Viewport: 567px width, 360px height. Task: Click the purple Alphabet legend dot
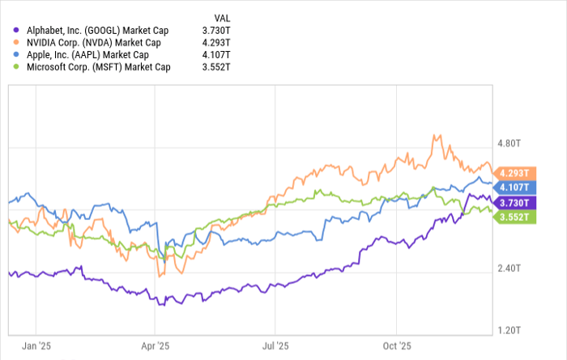[16, 29]
